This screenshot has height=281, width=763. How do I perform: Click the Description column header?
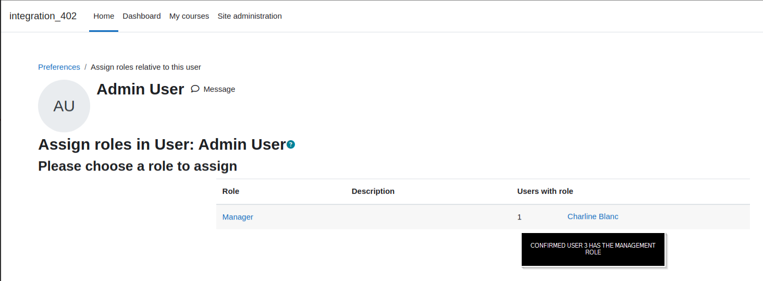[373, 191]
